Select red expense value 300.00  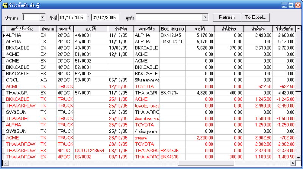pos(229,157)
